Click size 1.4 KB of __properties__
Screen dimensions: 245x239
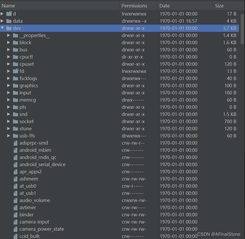pos(229,35)
